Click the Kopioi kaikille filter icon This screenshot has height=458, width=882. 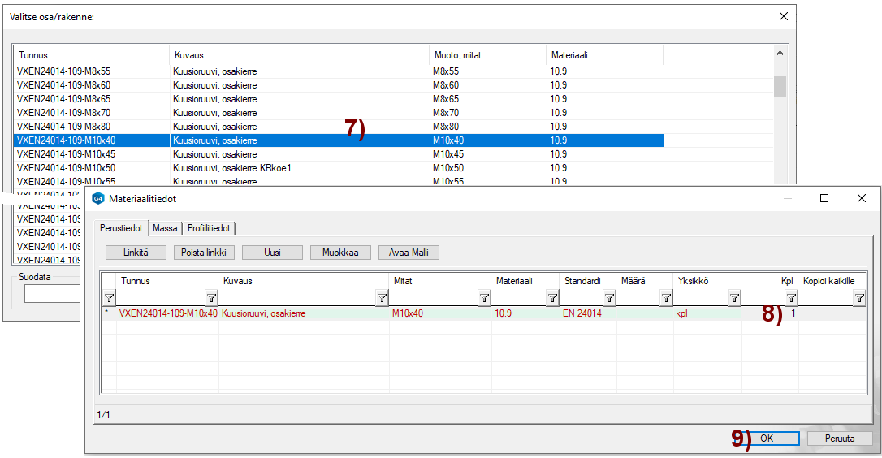pos(859,298)
